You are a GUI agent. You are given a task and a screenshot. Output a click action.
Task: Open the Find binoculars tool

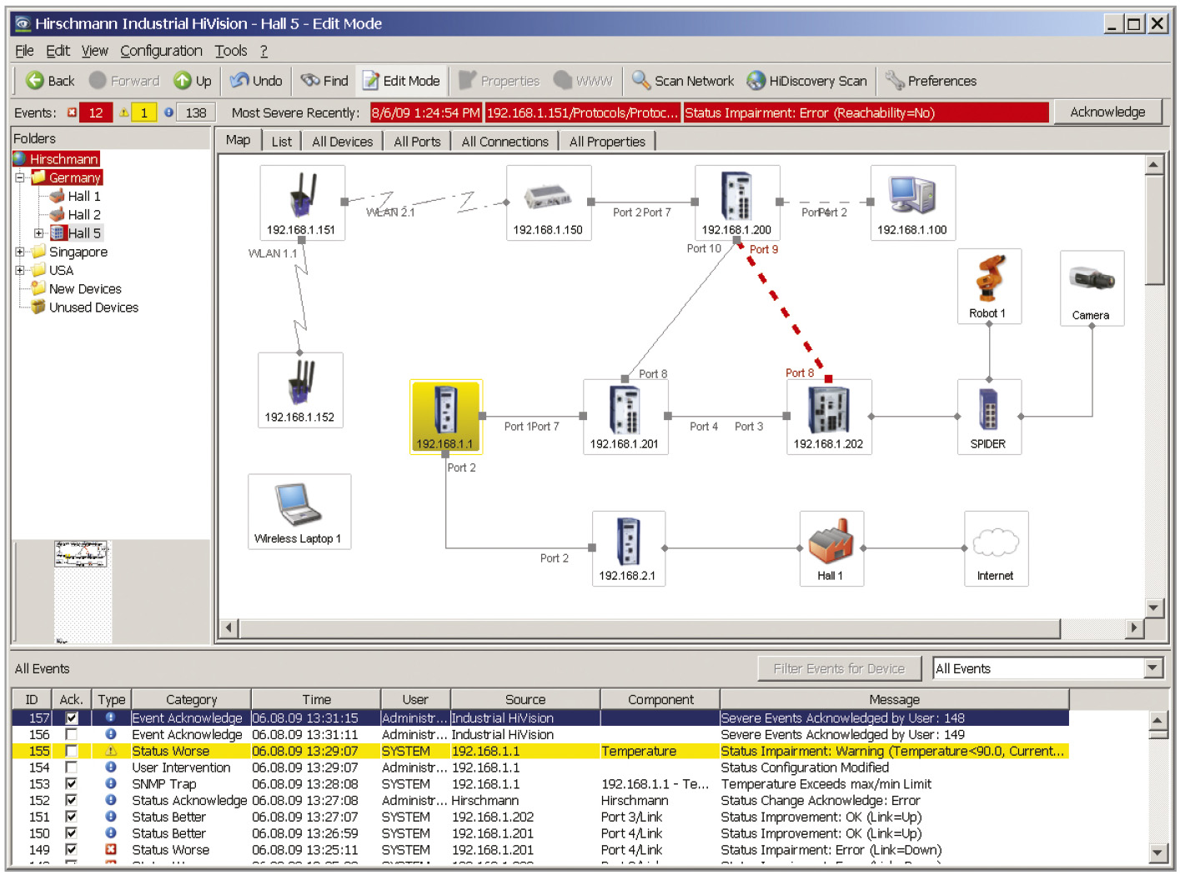tap(324, 81)
